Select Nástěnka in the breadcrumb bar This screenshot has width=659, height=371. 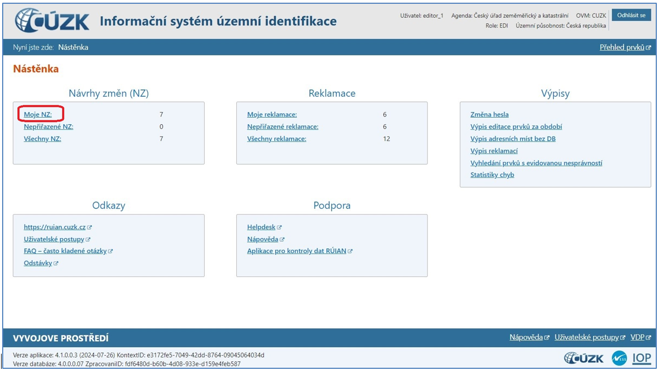(x=73, y=48)
